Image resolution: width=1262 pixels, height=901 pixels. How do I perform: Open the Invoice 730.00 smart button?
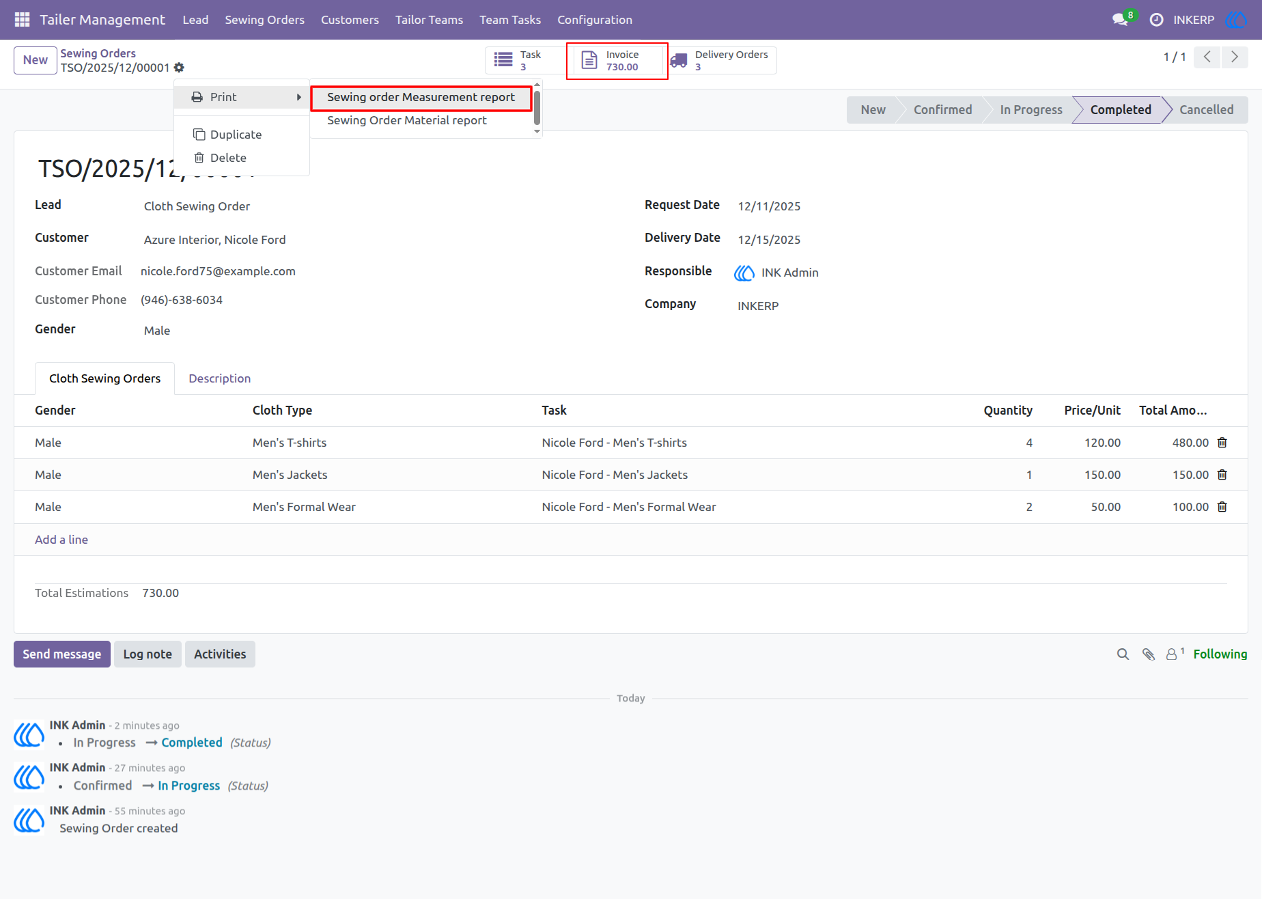click(x=617, y=60)
